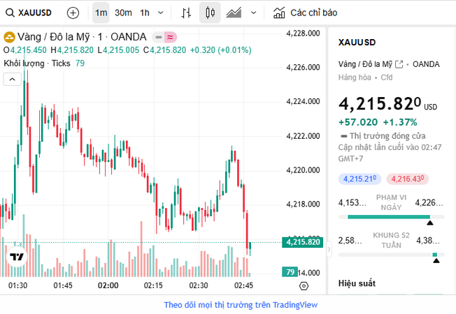456x314 pixels.
Task: Expand the timeframe interval dropdown
Action: click(162, 13)
